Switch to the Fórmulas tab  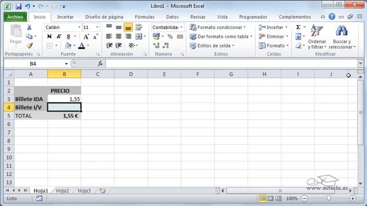point(145,17)
